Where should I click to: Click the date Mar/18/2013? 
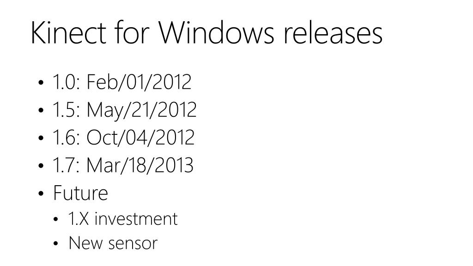point(140,165)
